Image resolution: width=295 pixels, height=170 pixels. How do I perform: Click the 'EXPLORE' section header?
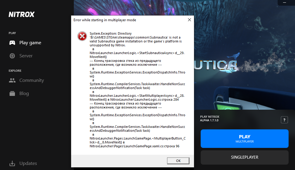(x=15, y=71)
